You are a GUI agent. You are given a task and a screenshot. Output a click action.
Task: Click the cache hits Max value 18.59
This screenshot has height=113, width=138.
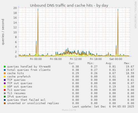(x=130, y=73)
